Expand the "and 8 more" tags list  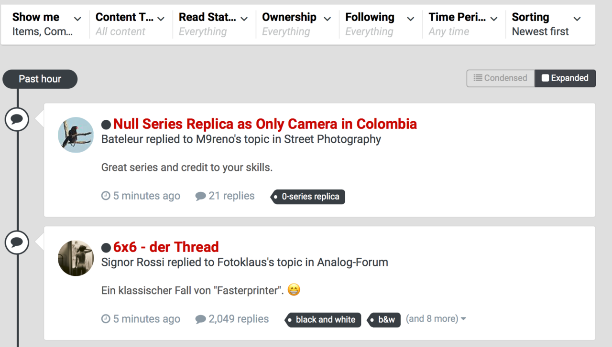(436, 319)
